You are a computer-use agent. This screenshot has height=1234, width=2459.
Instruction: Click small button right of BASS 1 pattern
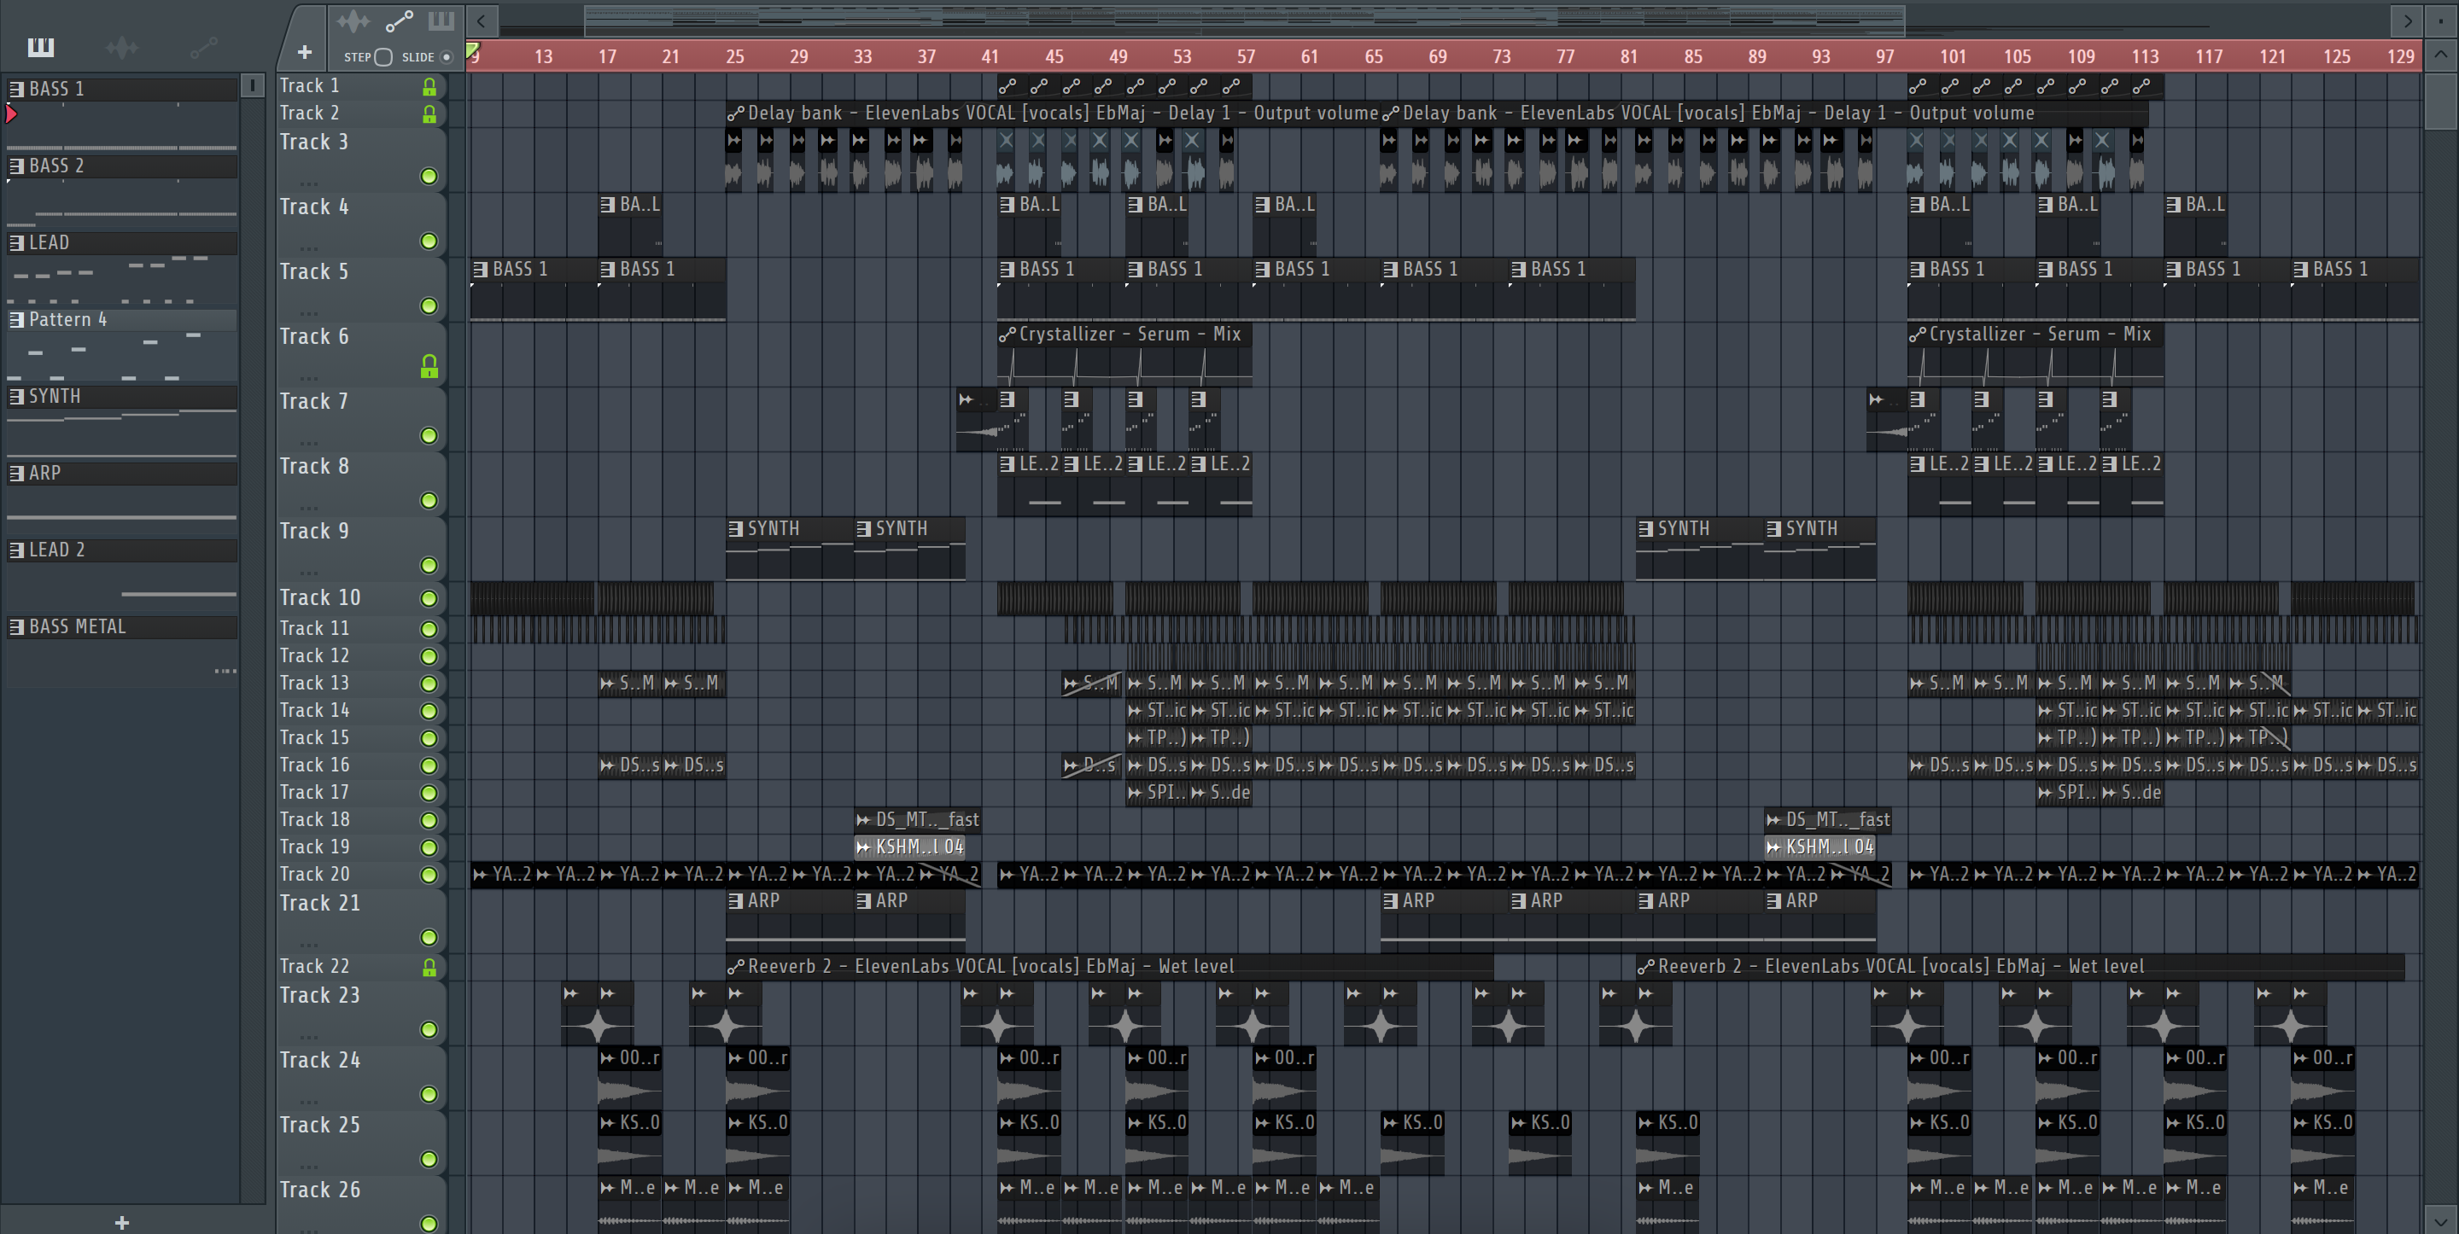pos(252,87)
